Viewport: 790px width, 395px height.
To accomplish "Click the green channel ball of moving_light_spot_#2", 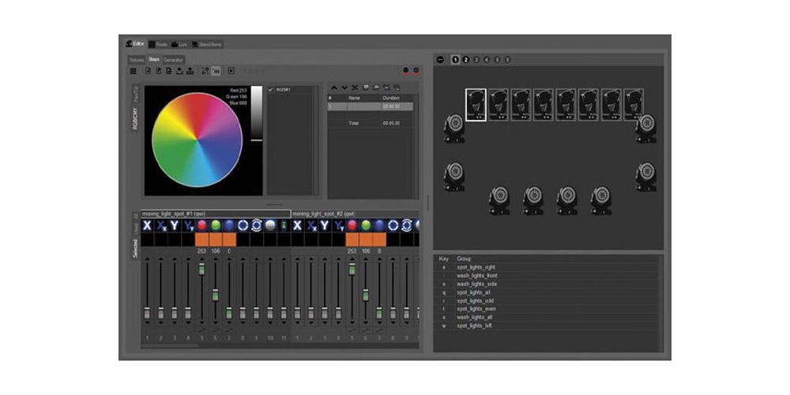I will pos(366,225).
